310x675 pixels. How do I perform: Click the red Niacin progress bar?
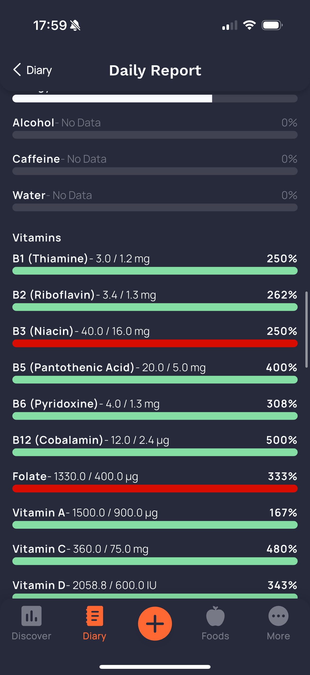click(x=155, y=343)
